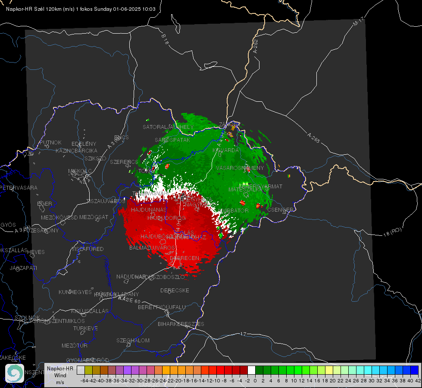The width and height of the screenshot is (422, 388).
Task: Click the KUNHEGYES label
Action: coord(75,292)
